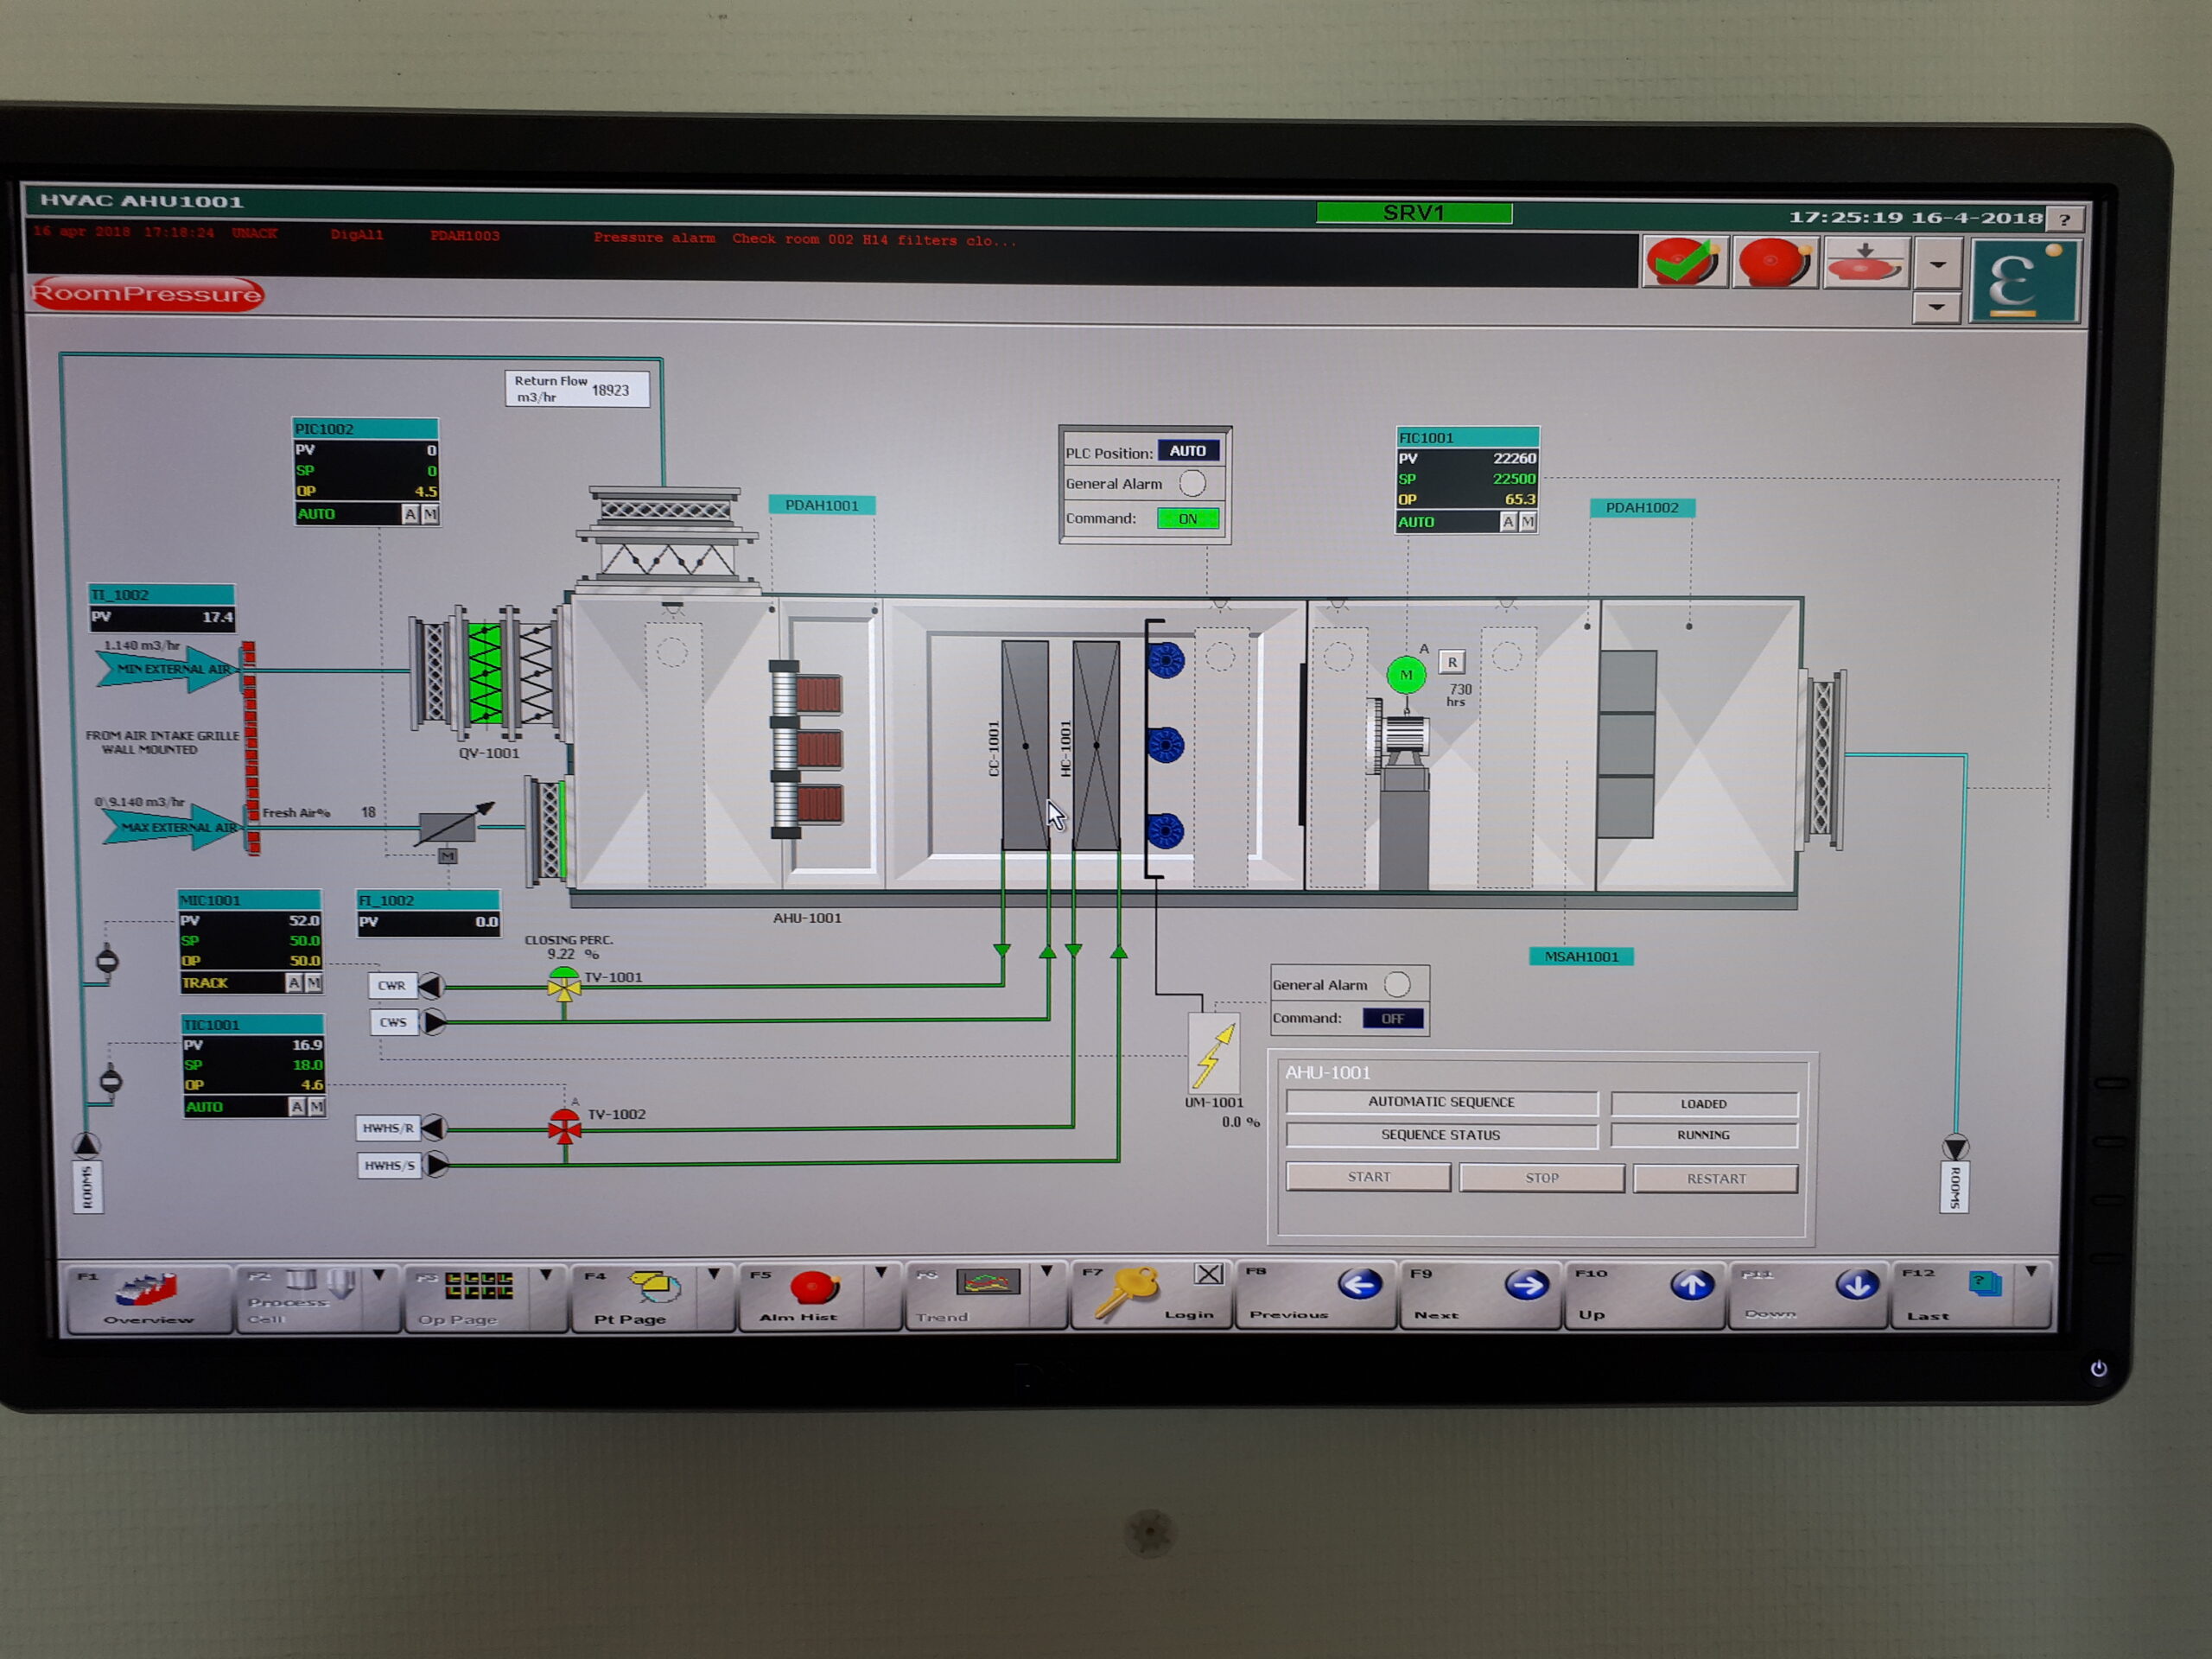Click the alarm download arrow icon
Viewport: 2212px width, 1659px height.
1865,264
